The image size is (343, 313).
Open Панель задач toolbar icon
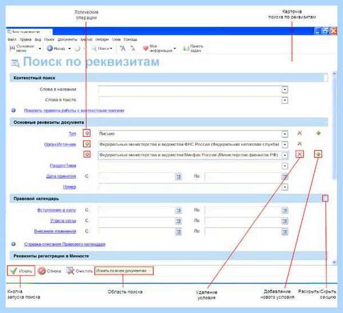coord(186,48)
